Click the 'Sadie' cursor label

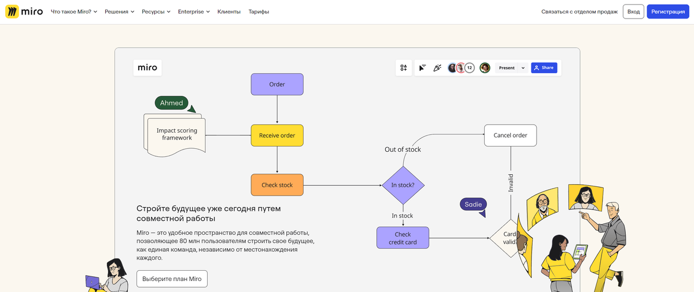tap(473, 204)
